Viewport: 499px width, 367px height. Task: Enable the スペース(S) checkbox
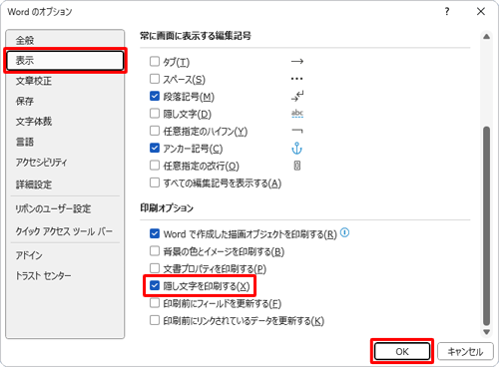155,79
